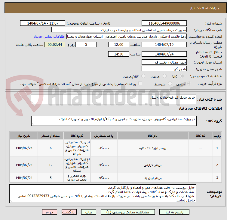Viewport: 227px width, 220px height.
Task: Click the price validity date 1404/07/24 field
Action: click(x=164, y=54)
